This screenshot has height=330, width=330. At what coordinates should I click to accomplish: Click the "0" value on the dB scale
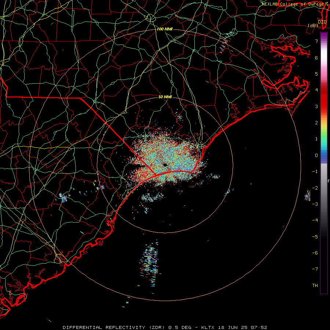(316, 155)
